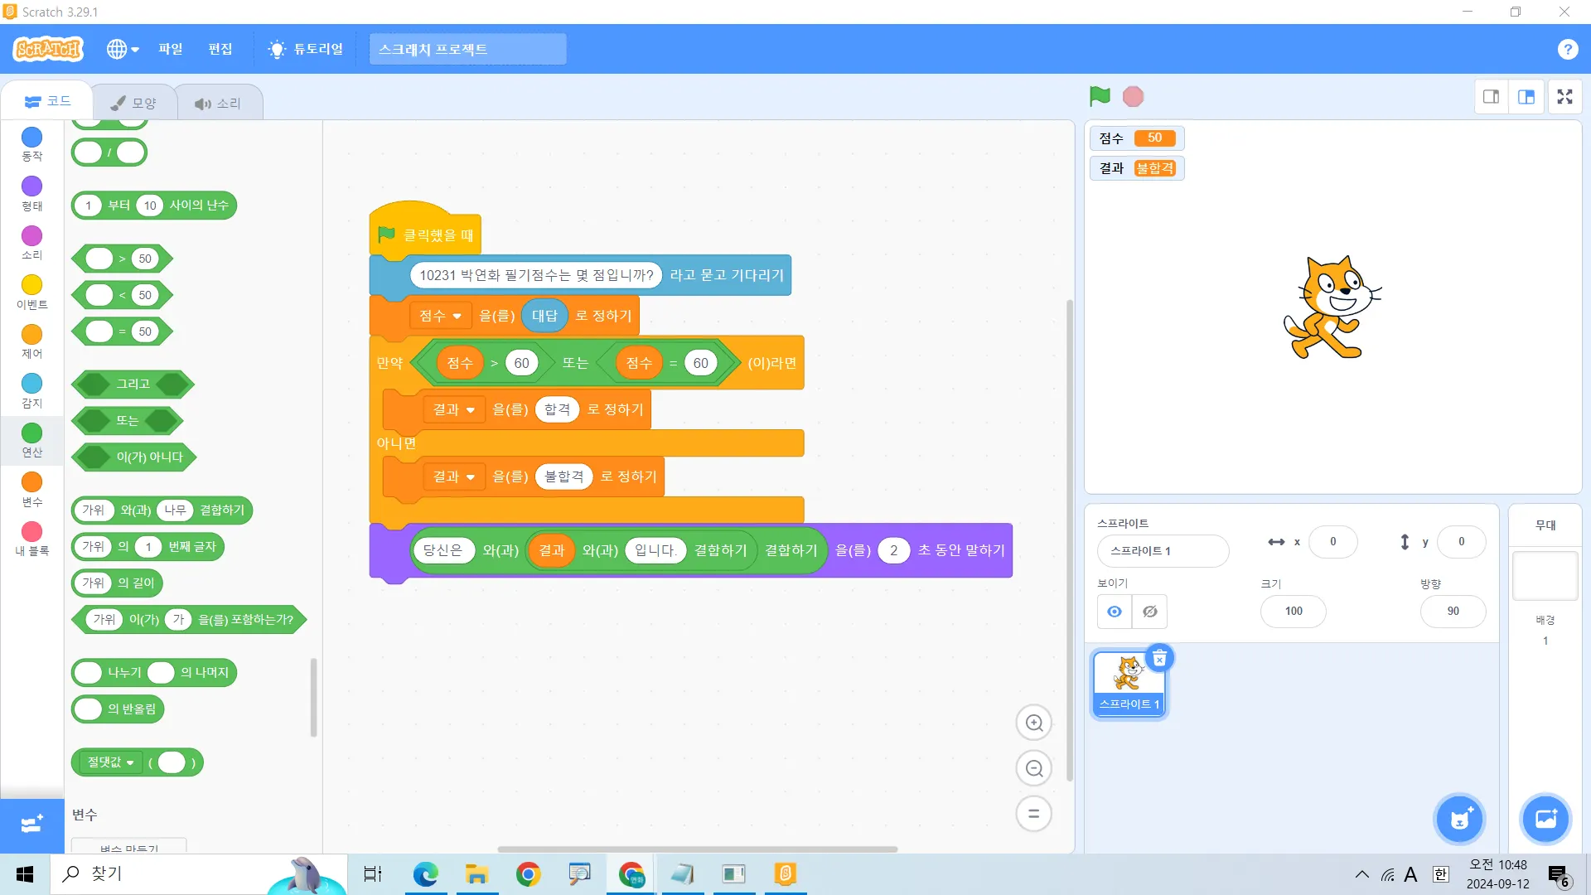This screenshot has height=895, width=1591.
Task: Enter full screen stage mode
Action: click(x=1564, y=97)
